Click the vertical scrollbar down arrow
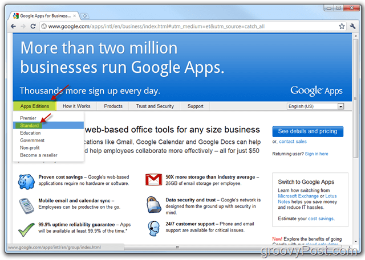This screenshot has height=260, width=365. pyautogui.click(x=355, y=241)
